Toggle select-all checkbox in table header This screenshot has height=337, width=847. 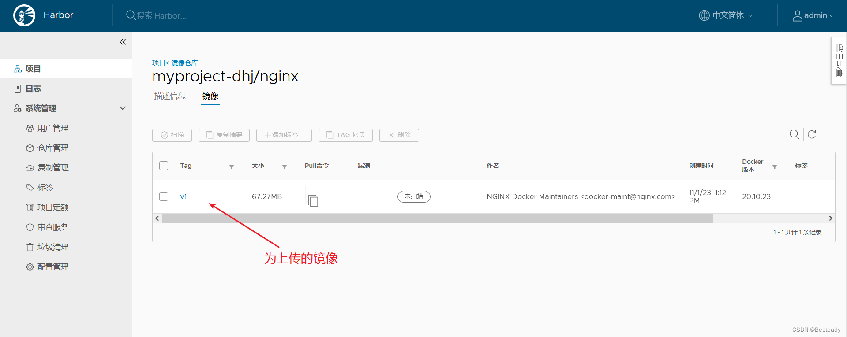164,166
